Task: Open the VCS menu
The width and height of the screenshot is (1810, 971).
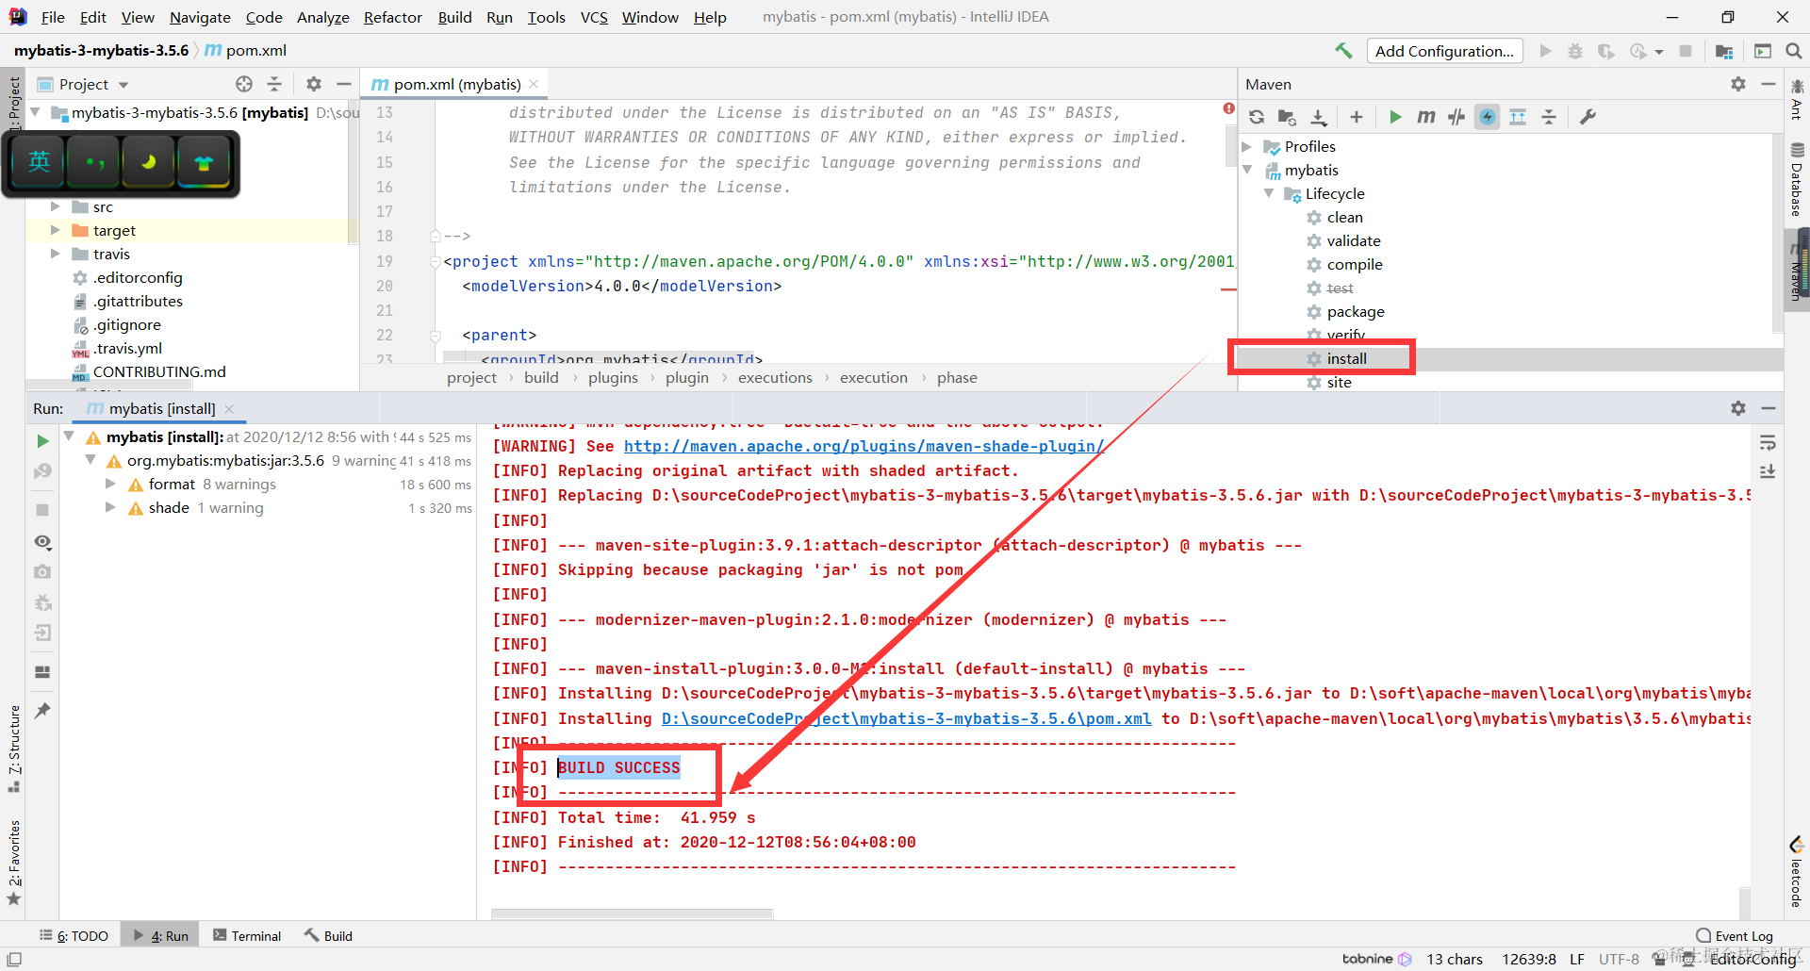Action: [594, 17]
